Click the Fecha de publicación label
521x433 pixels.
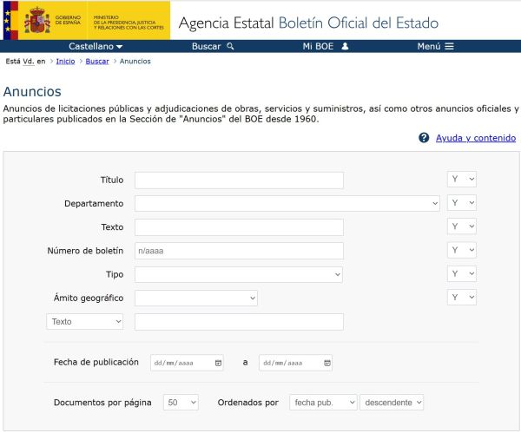click(96, 362)
